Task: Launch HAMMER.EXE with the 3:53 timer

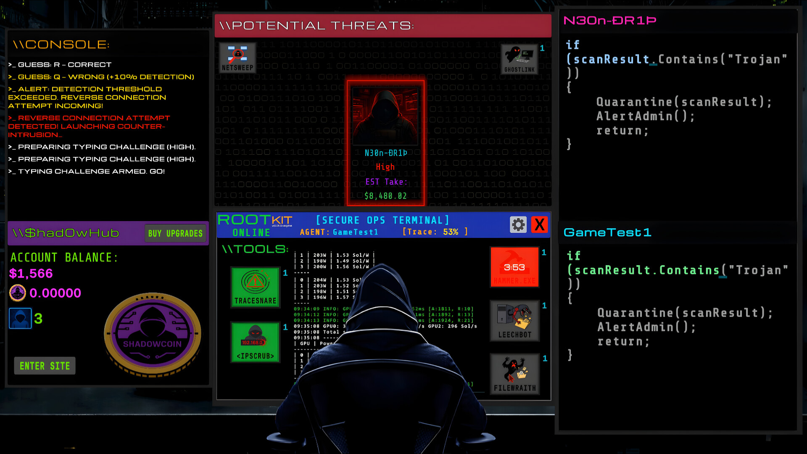Action: (x=514, y=267)
